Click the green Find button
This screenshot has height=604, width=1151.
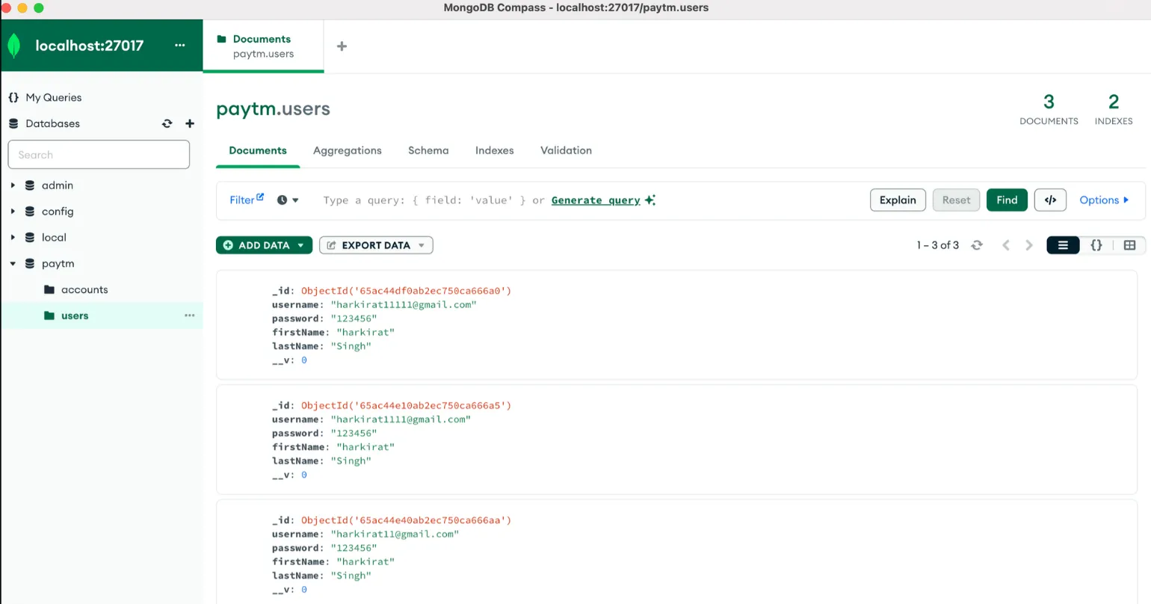1006,200
